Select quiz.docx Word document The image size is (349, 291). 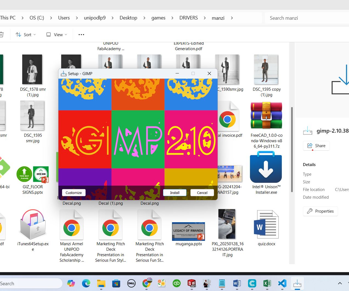266,224
